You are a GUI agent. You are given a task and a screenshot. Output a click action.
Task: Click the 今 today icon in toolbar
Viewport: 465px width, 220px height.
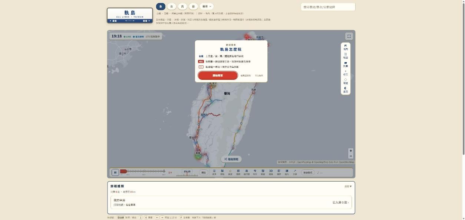(255, 172)
